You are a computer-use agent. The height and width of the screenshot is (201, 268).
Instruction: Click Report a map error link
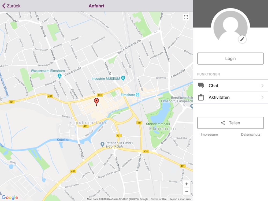point(180,199)
